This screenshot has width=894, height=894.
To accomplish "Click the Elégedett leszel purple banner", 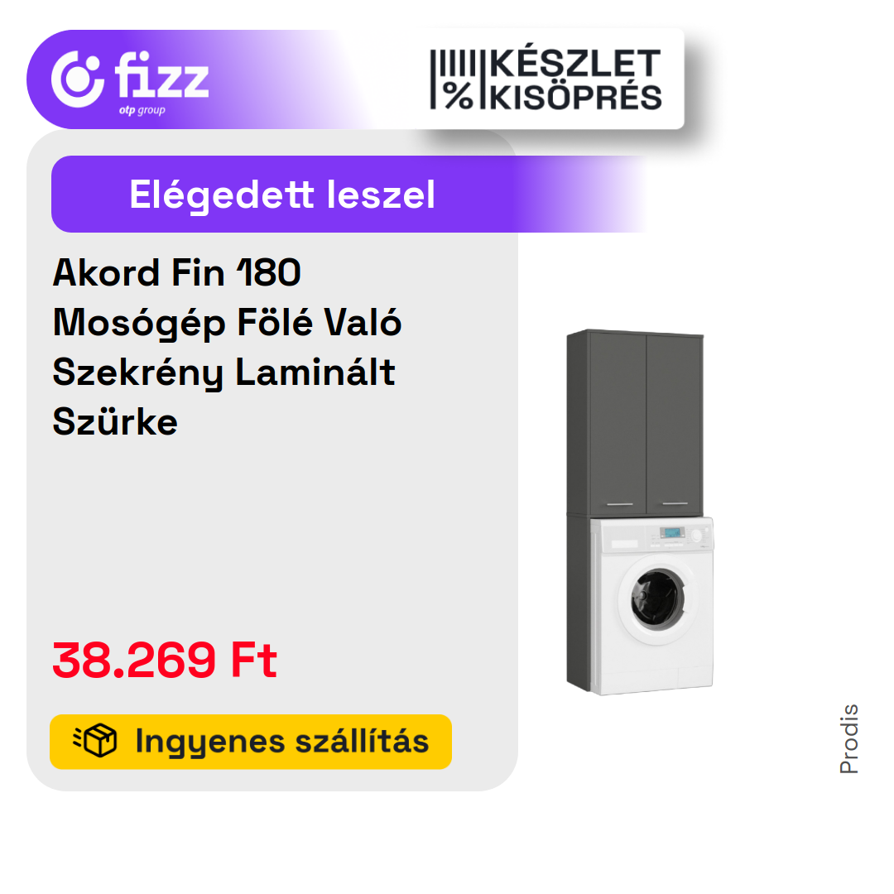I will coord(348,194).
